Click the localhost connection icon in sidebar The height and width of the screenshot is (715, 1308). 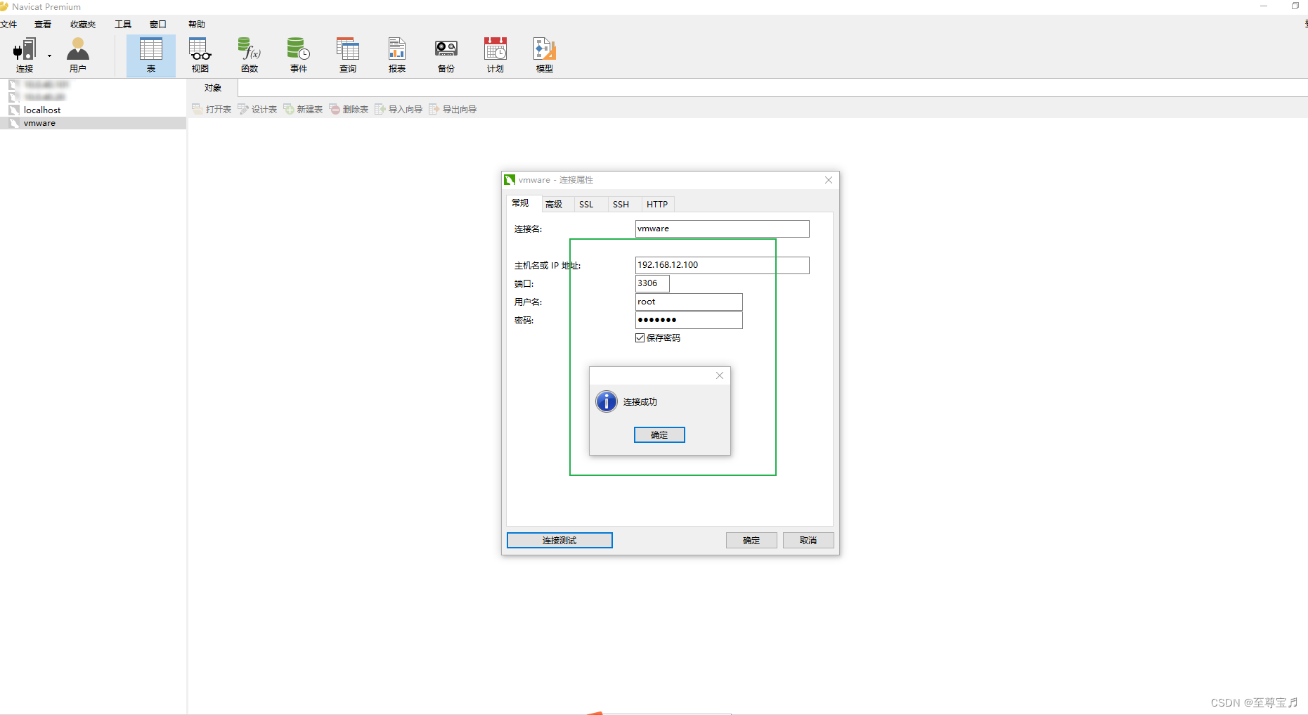tap(13, 110)
